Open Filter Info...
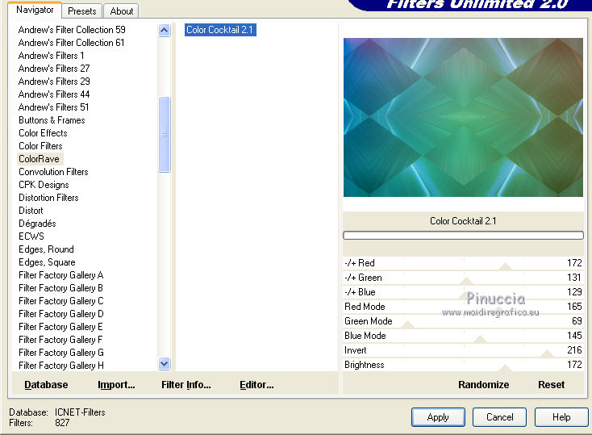592x435 pixels. click(186, 385)
